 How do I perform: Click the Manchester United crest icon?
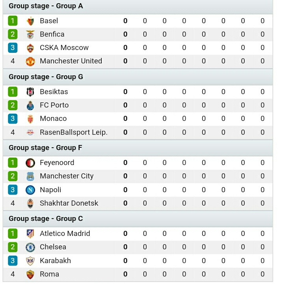pos(30,61)
